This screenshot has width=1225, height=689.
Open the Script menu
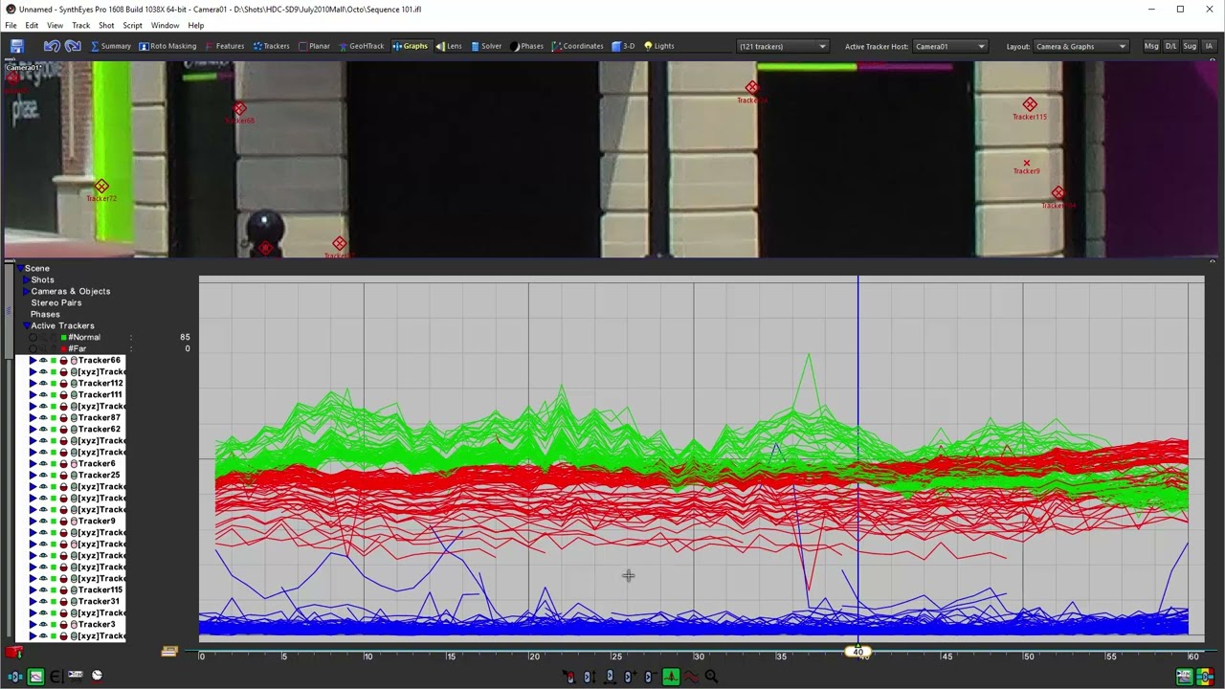[x=132, y=26]
